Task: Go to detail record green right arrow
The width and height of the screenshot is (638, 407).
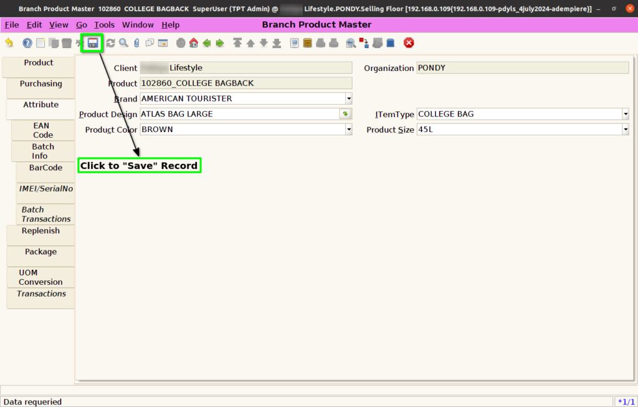Action: point(220,43)
